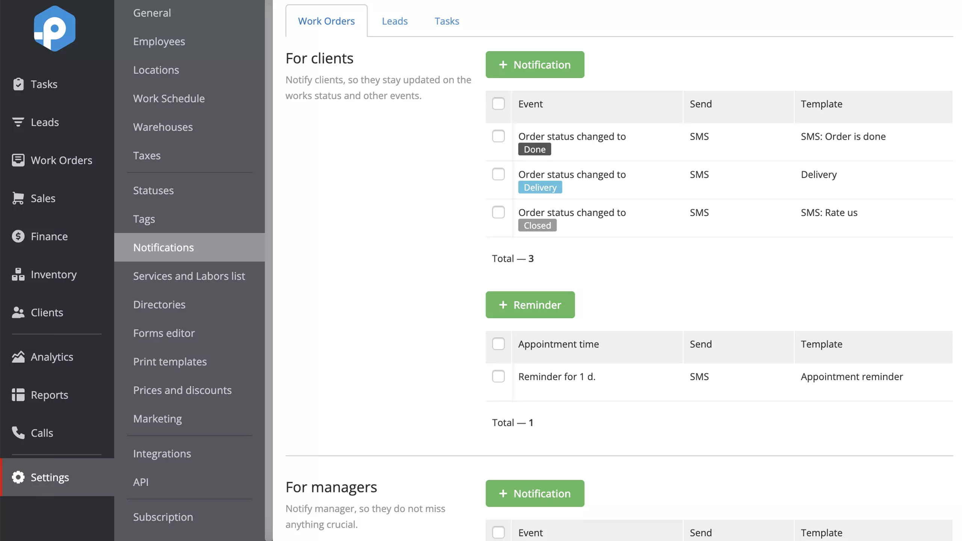The image size is (962, 541).
Task: Click the Inventory icon in sidebar
Action: point(17,274)
